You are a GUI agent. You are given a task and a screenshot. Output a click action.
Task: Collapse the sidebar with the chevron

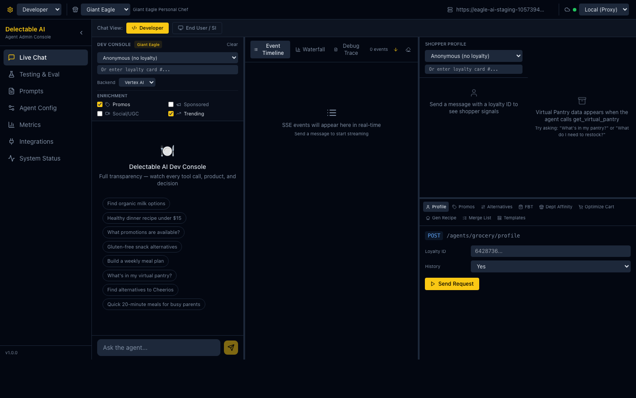tap(81, 33)
